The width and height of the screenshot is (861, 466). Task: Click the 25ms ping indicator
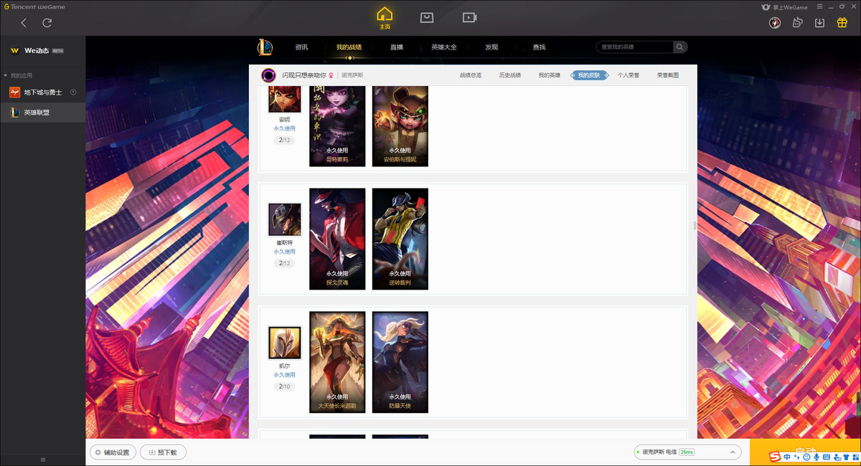687,452
